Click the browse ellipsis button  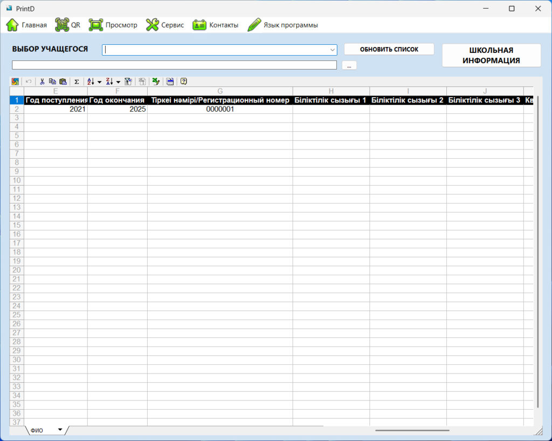pyautogui.click(x=349, y=65)
